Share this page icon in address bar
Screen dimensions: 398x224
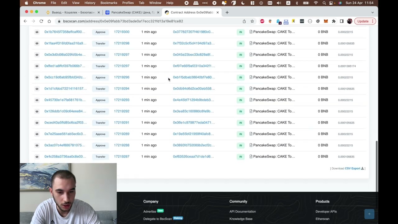coord(244,21)
